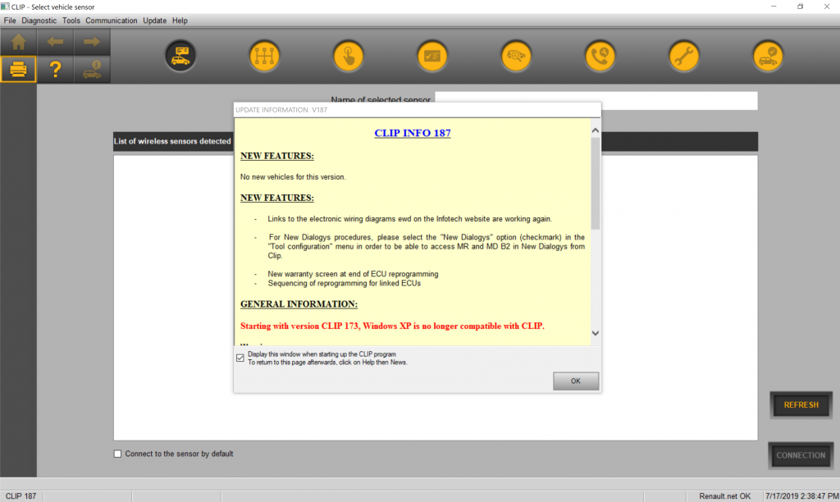Click the Name of selected sensor field

pos(596,100)
